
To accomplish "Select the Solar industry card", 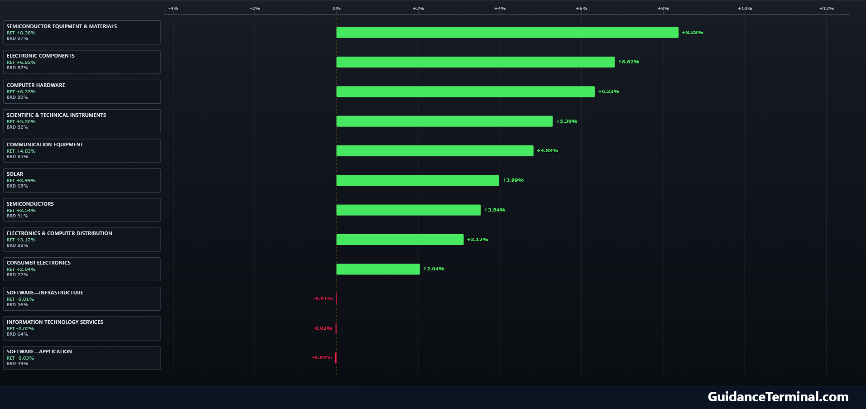I will tap(82, 180).
